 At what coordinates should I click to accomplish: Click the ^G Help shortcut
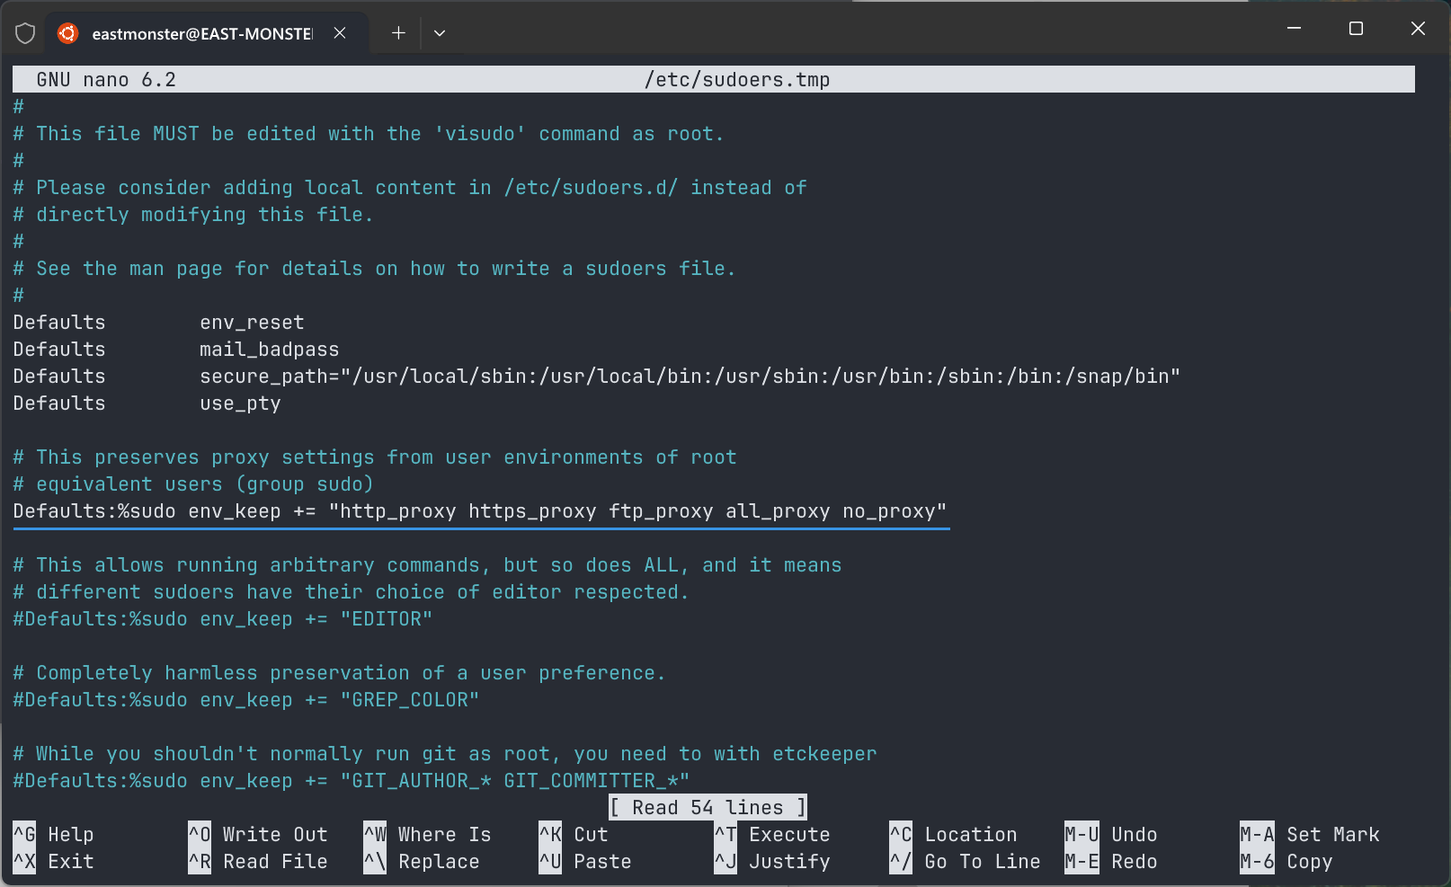pos(54,835)
